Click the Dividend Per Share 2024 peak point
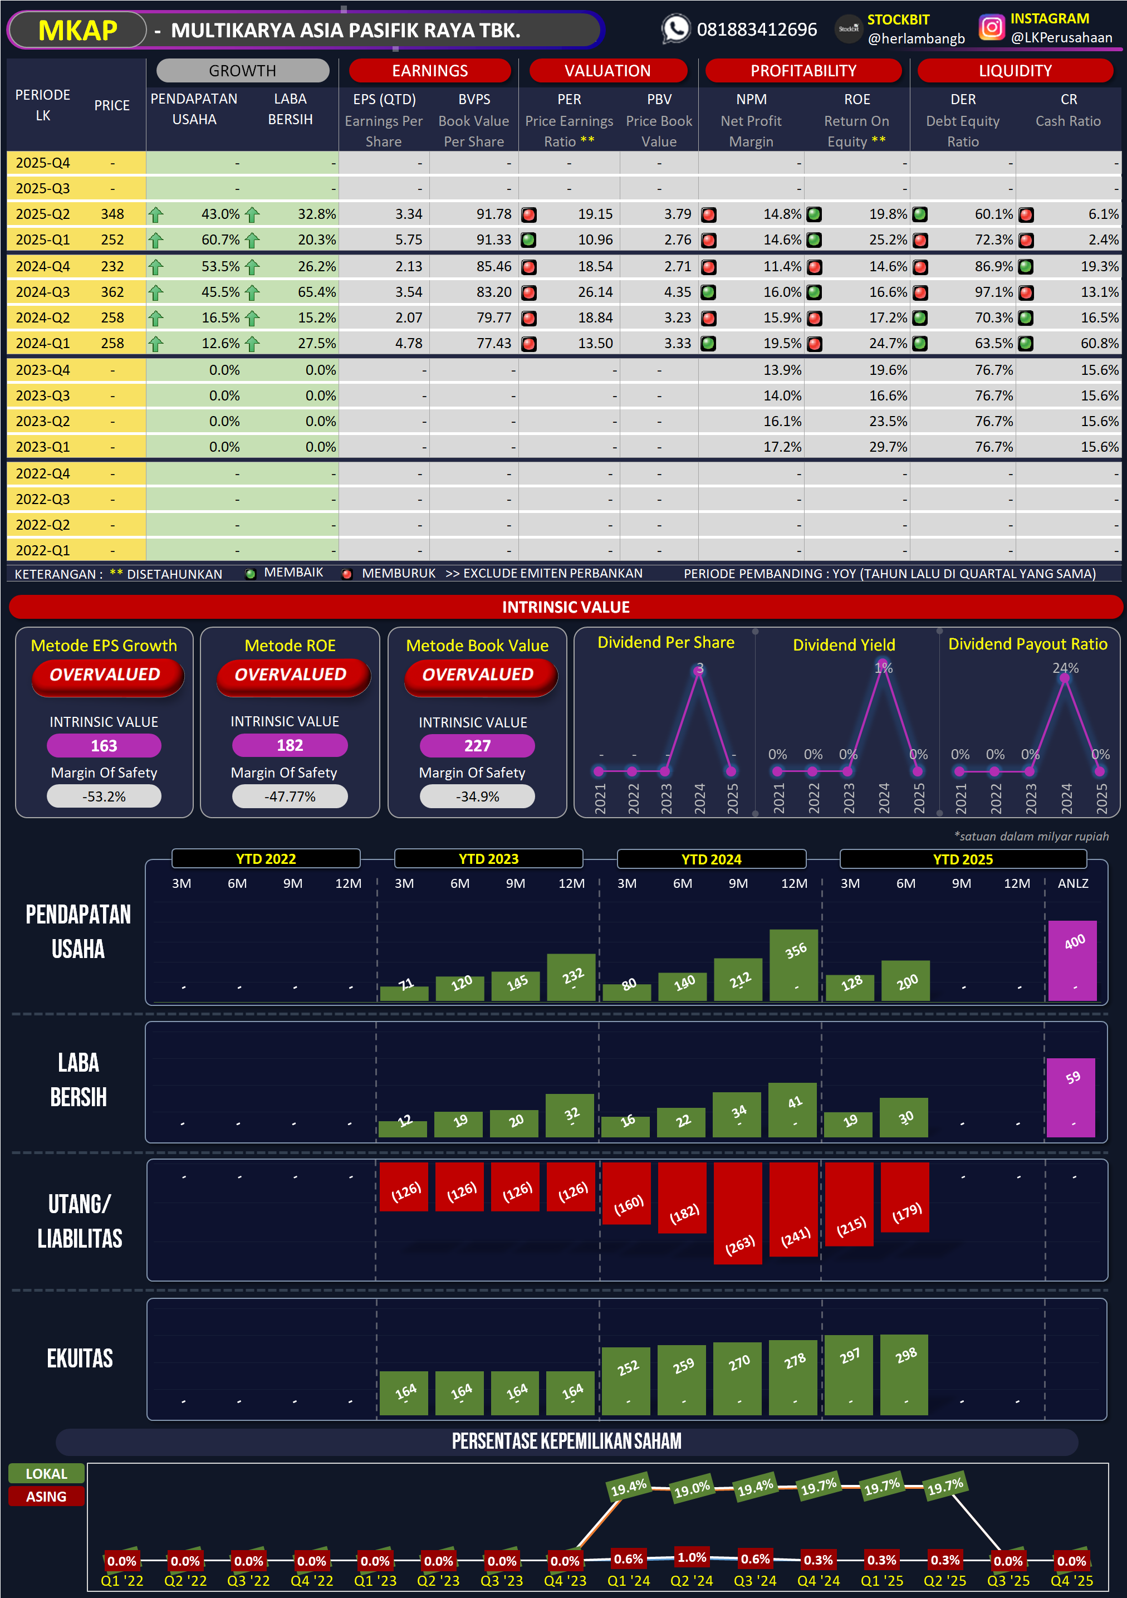The image size is (1127, 1598). [698, 672]
